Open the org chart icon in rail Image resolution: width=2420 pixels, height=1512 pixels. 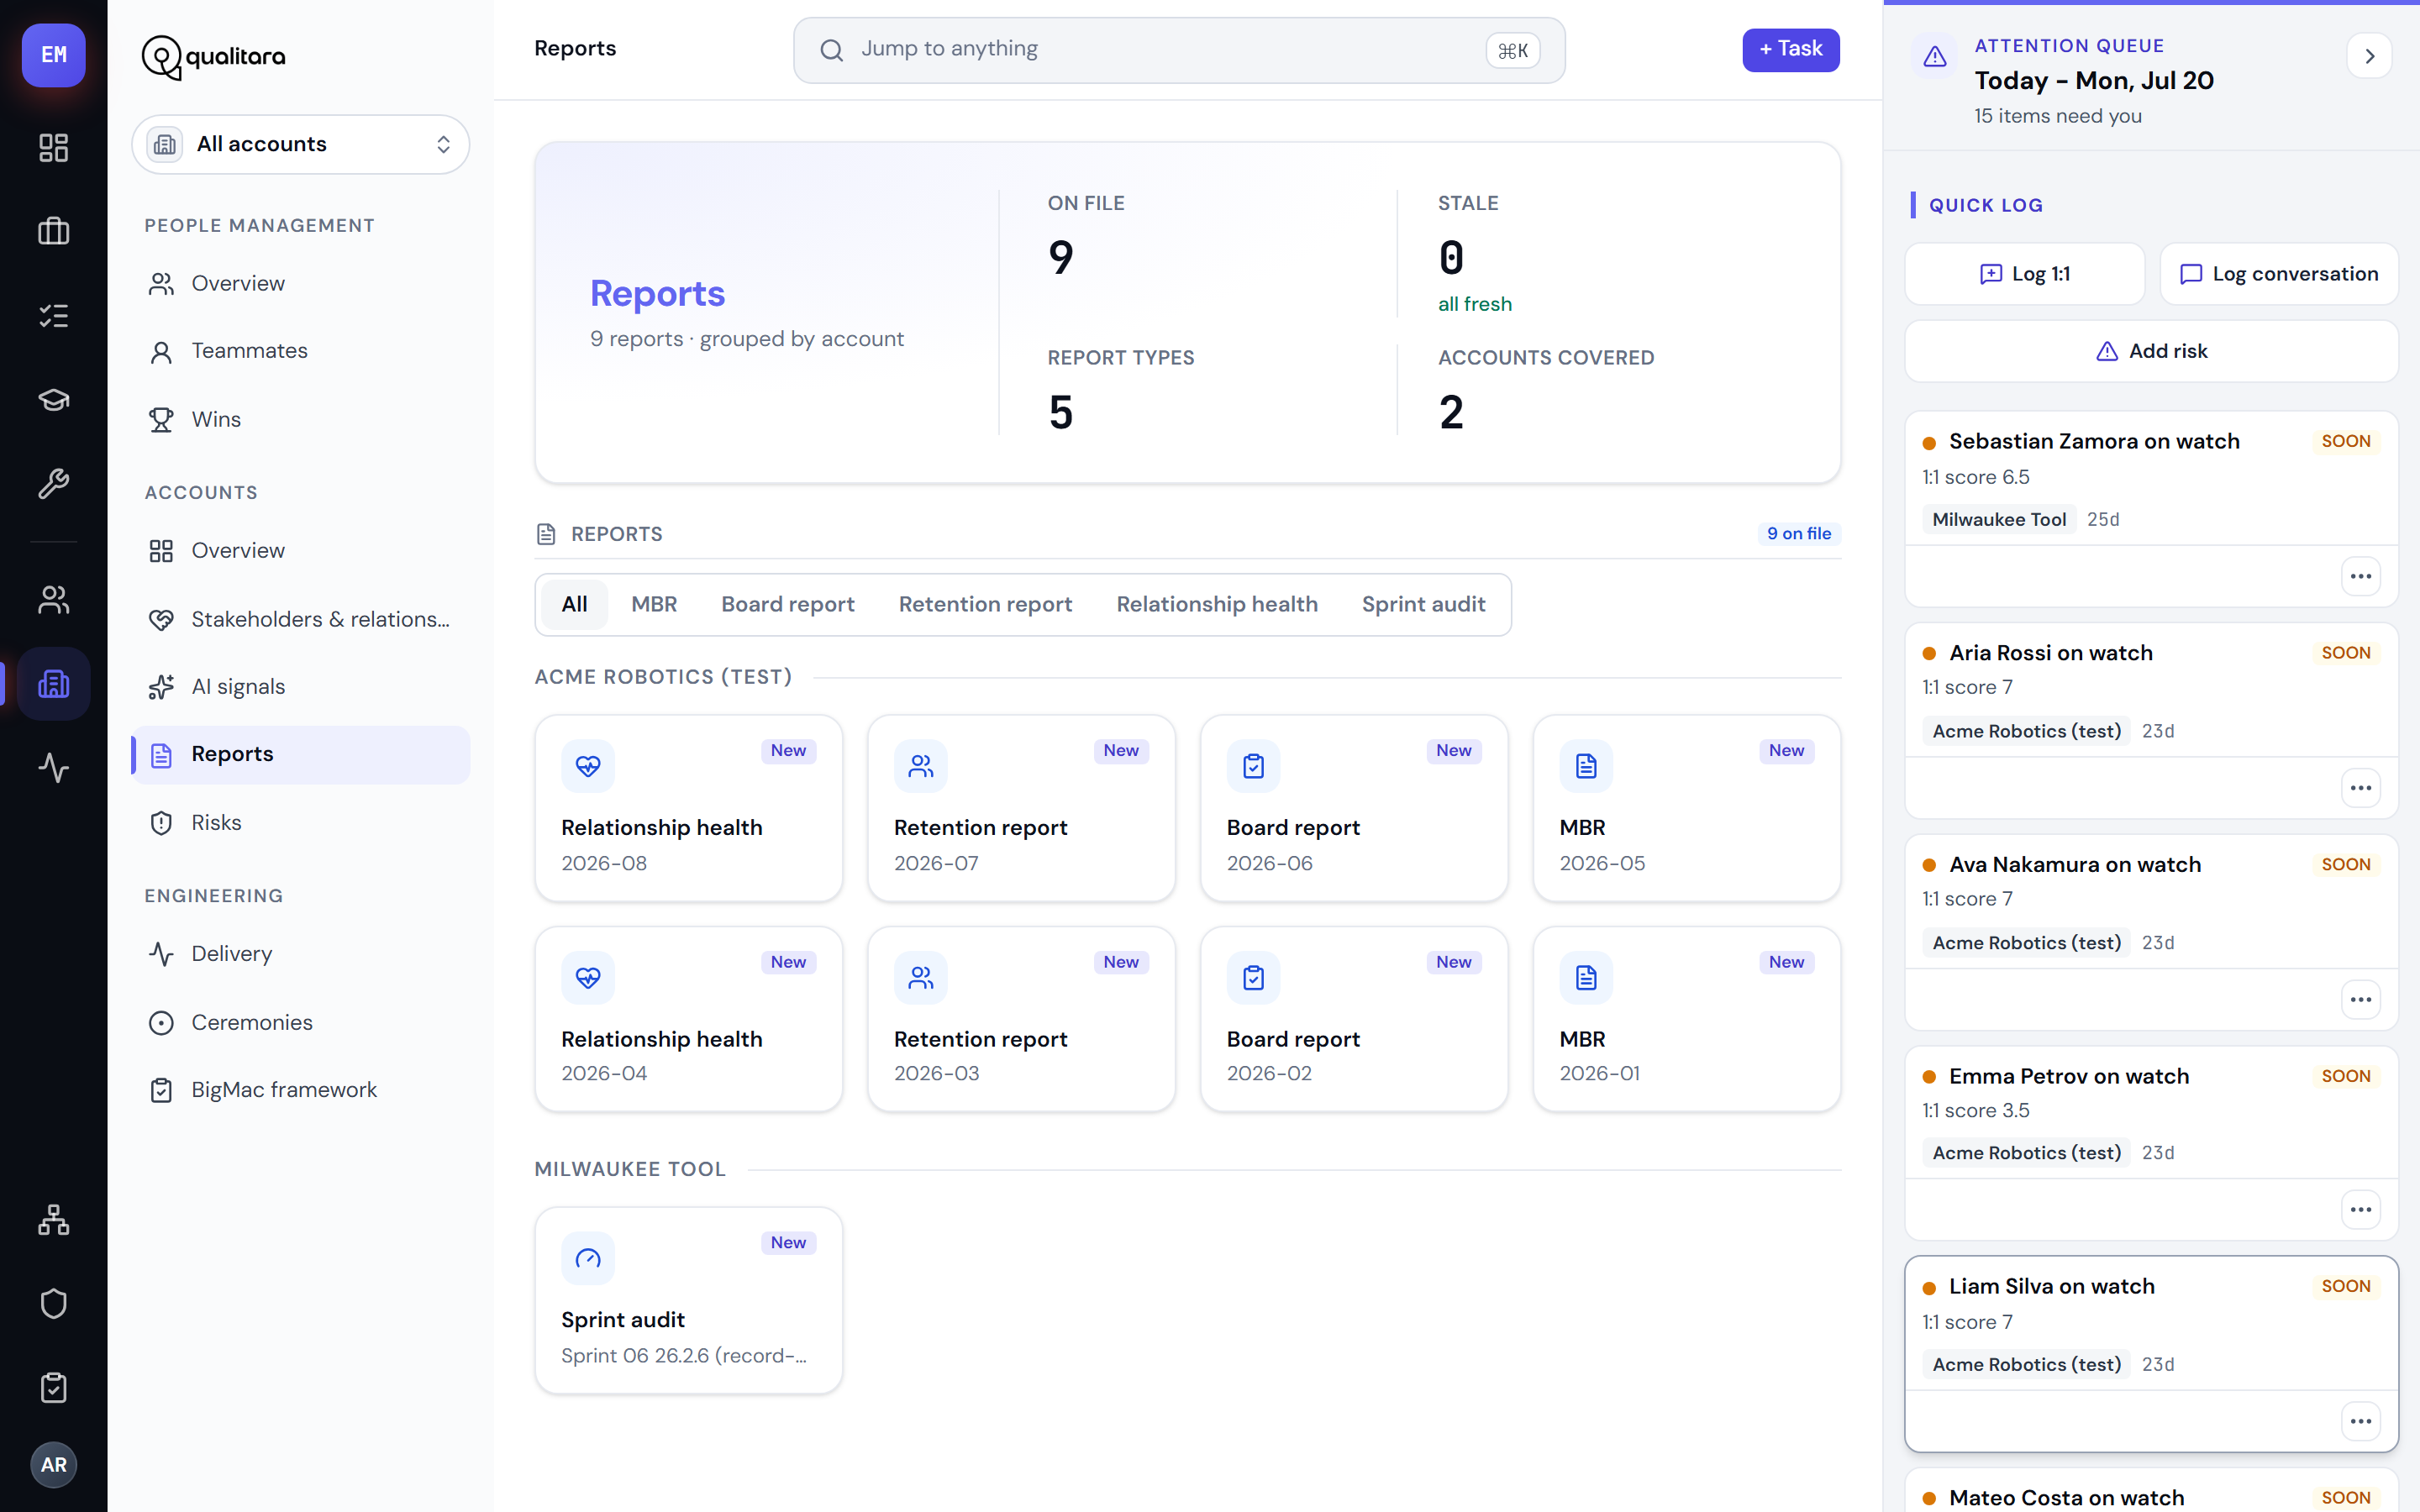[54, 1220]
